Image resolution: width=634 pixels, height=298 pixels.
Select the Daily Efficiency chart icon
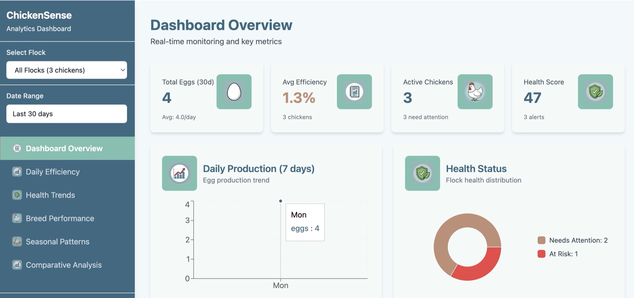pyautogui.click(x=17, y=172)
